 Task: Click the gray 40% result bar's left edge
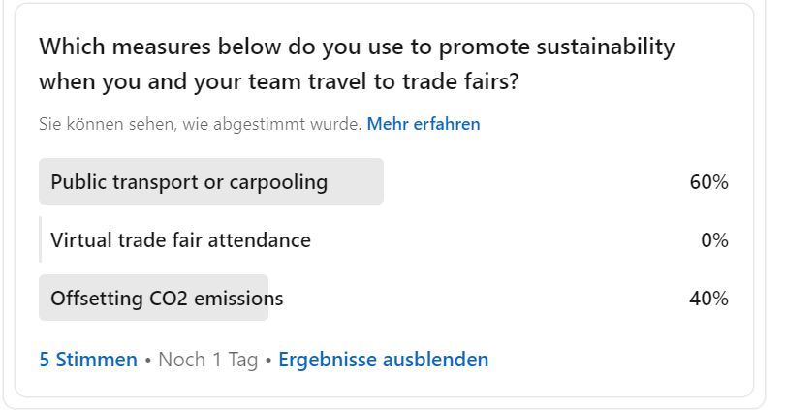coord(44,299)
